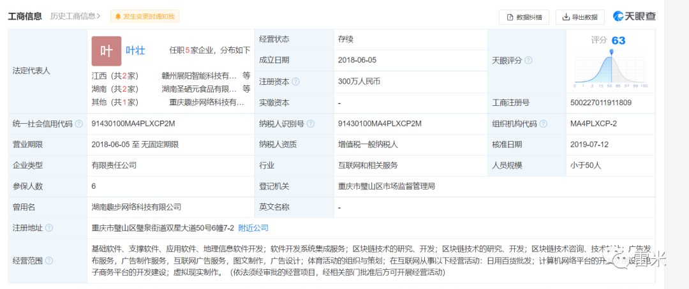The image size is (689, 289).
Task: Click the score distribution chart
Action: (x=611, y=68)
